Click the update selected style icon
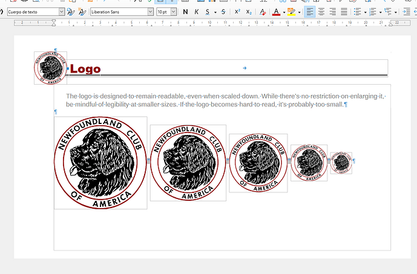Screen dimensions: 417x274 (71, 11)
